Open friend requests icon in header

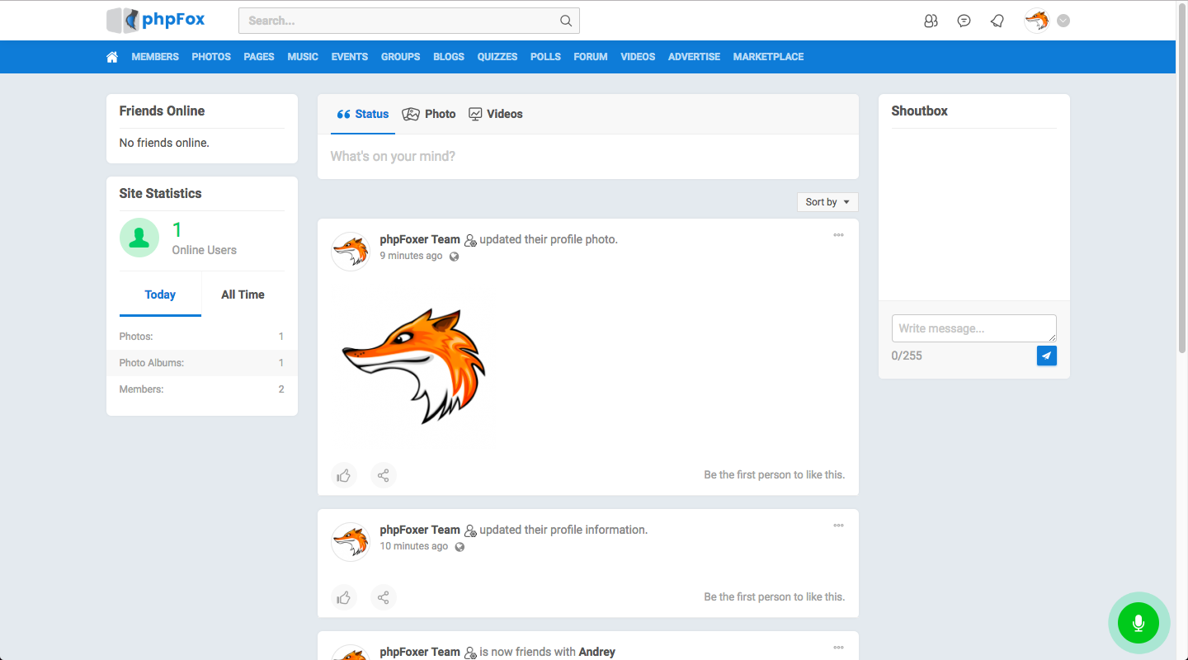pyautogui.click(x=931, y=21)
